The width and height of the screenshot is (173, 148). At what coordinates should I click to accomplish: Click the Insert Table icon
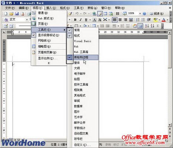[x=105, y=14]
